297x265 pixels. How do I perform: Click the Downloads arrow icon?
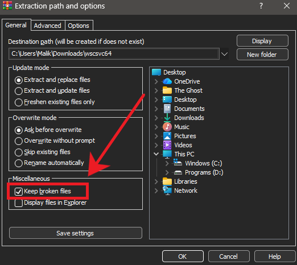click(x=167, y=118)
